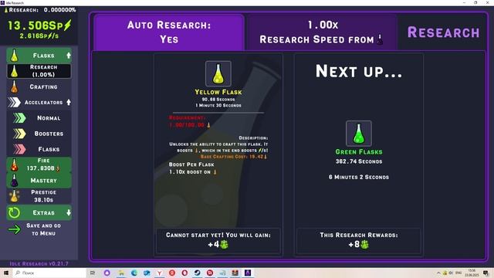Click the 13.506Sp currency counter

[x=39, y=25]
